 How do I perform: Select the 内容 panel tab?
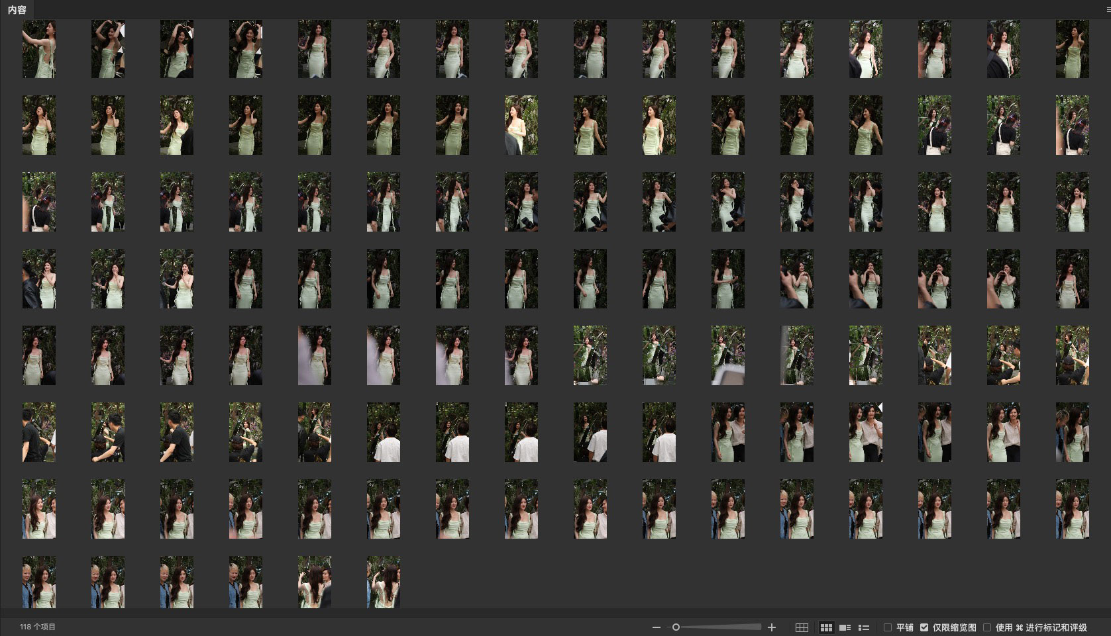pyautogui.click(x=17, y=10)
